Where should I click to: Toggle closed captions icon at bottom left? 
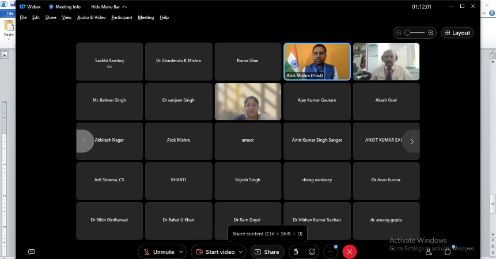pos(32,252)
